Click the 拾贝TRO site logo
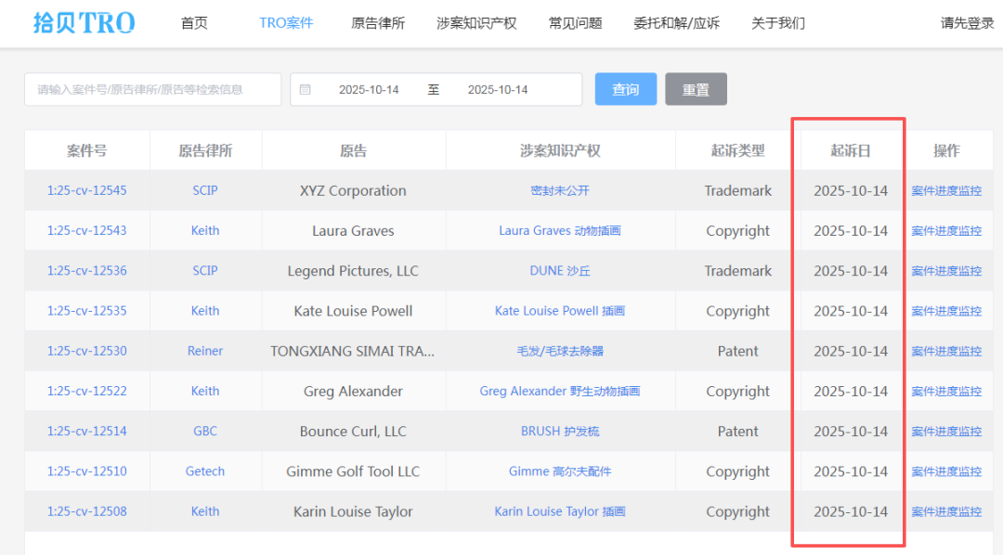 (84, 23)
